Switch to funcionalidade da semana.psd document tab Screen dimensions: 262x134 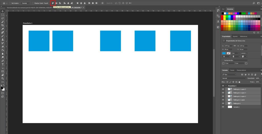[30, 8]
